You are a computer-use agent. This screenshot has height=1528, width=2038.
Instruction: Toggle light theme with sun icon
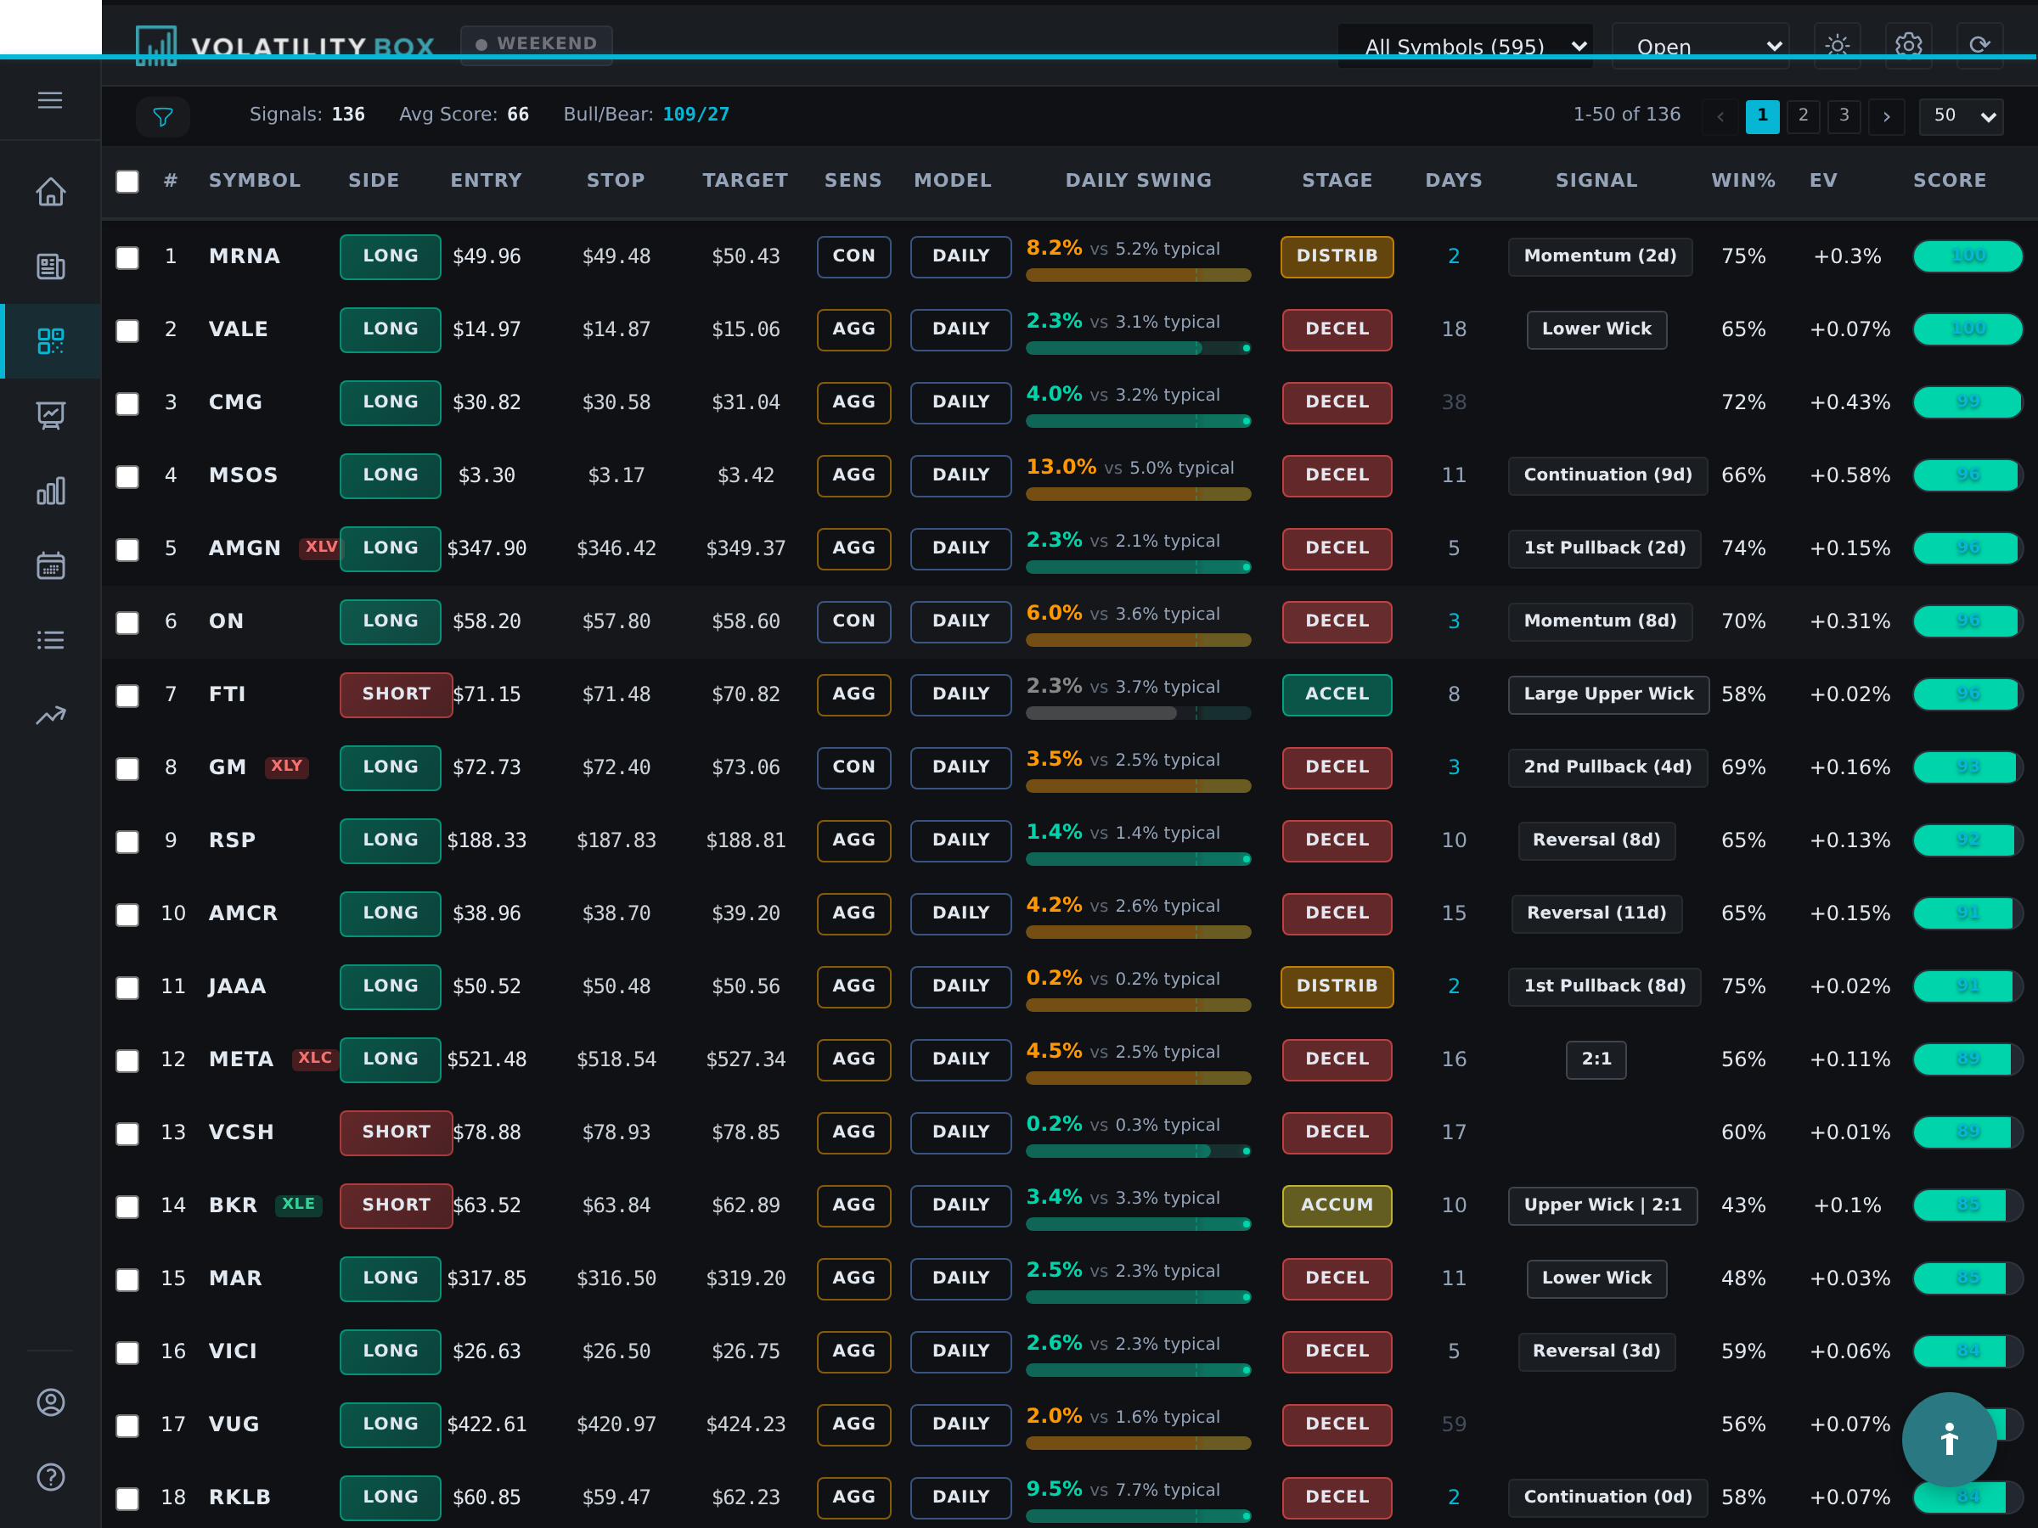pyautogui.click(x=1837, y=45)
